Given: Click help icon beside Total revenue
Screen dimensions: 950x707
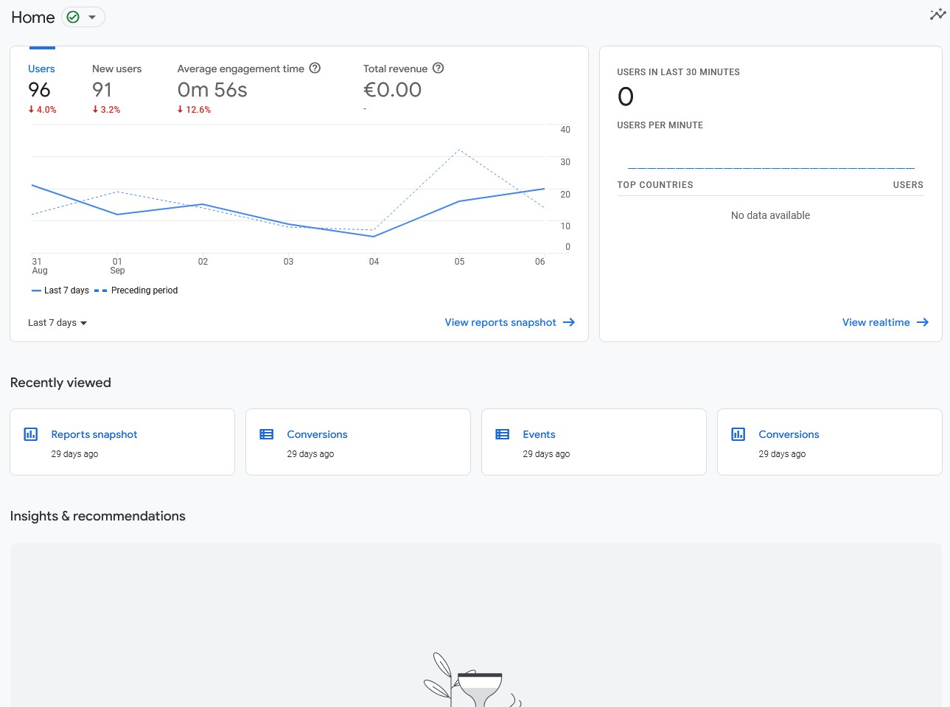Looking at the screenshot, I should [438, 68].
